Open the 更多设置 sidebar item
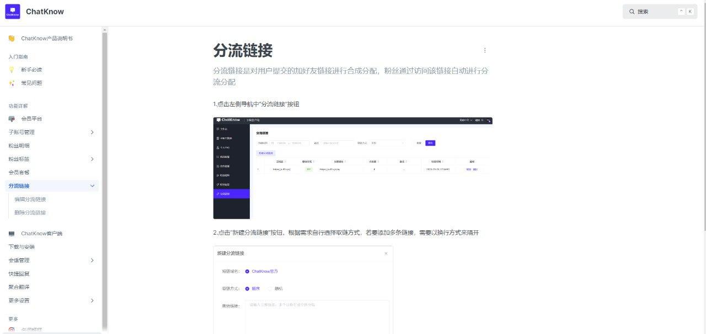This screenshot has width=706, height=334. click(52, 300)
